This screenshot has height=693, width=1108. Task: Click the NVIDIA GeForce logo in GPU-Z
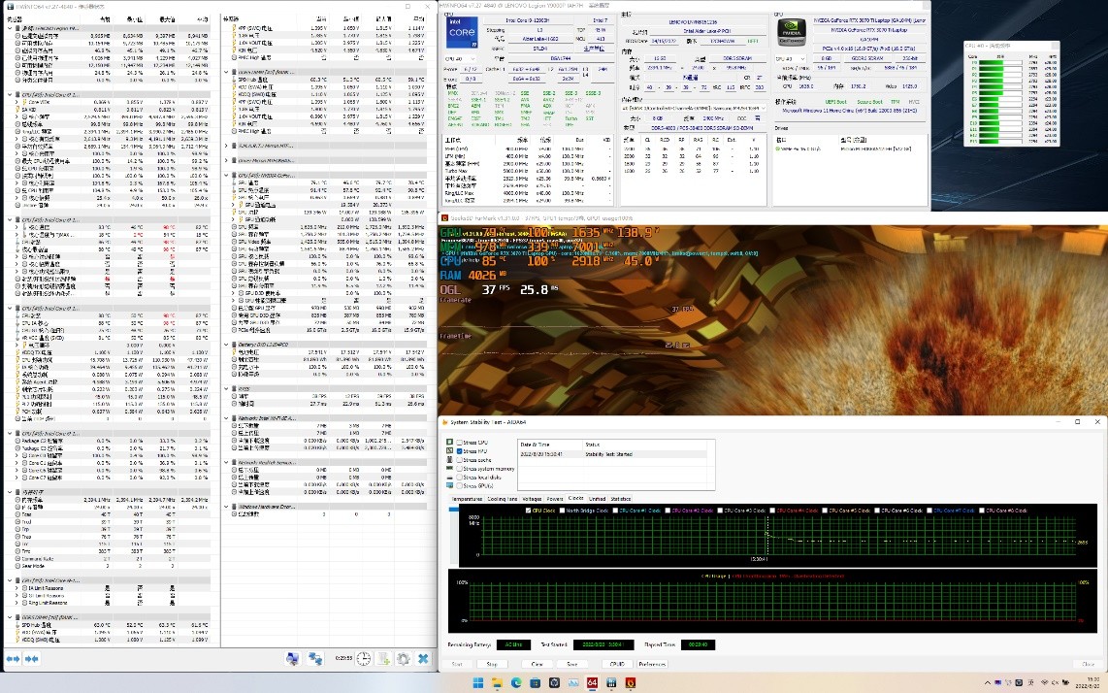[x=790, y=32]
